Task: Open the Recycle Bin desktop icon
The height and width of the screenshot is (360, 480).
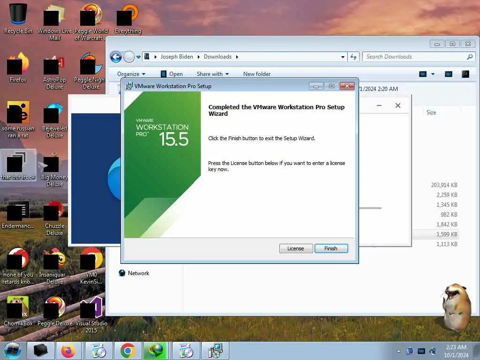Action: (18, 18)
